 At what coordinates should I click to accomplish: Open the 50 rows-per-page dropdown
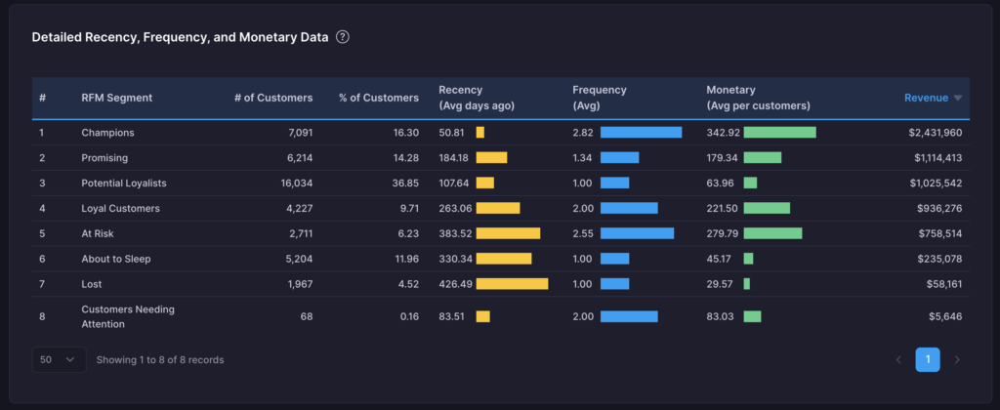coord(59,359)
